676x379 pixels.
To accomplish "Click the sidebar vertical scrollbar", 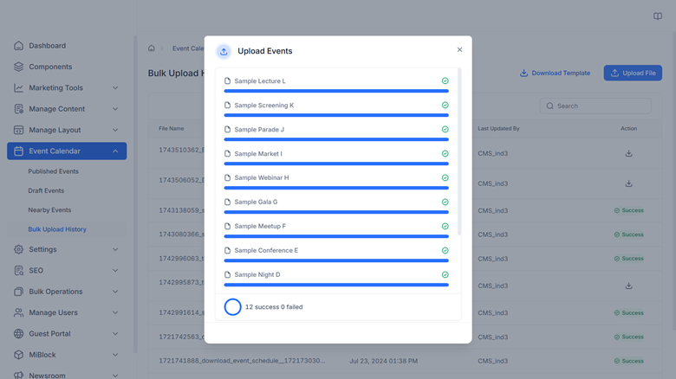I will coord(135,194).
